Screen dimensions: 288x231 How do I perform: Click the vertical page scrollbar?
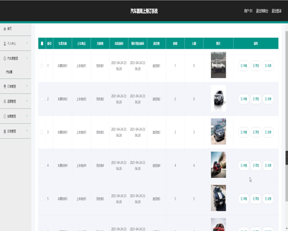pos(287,116)
